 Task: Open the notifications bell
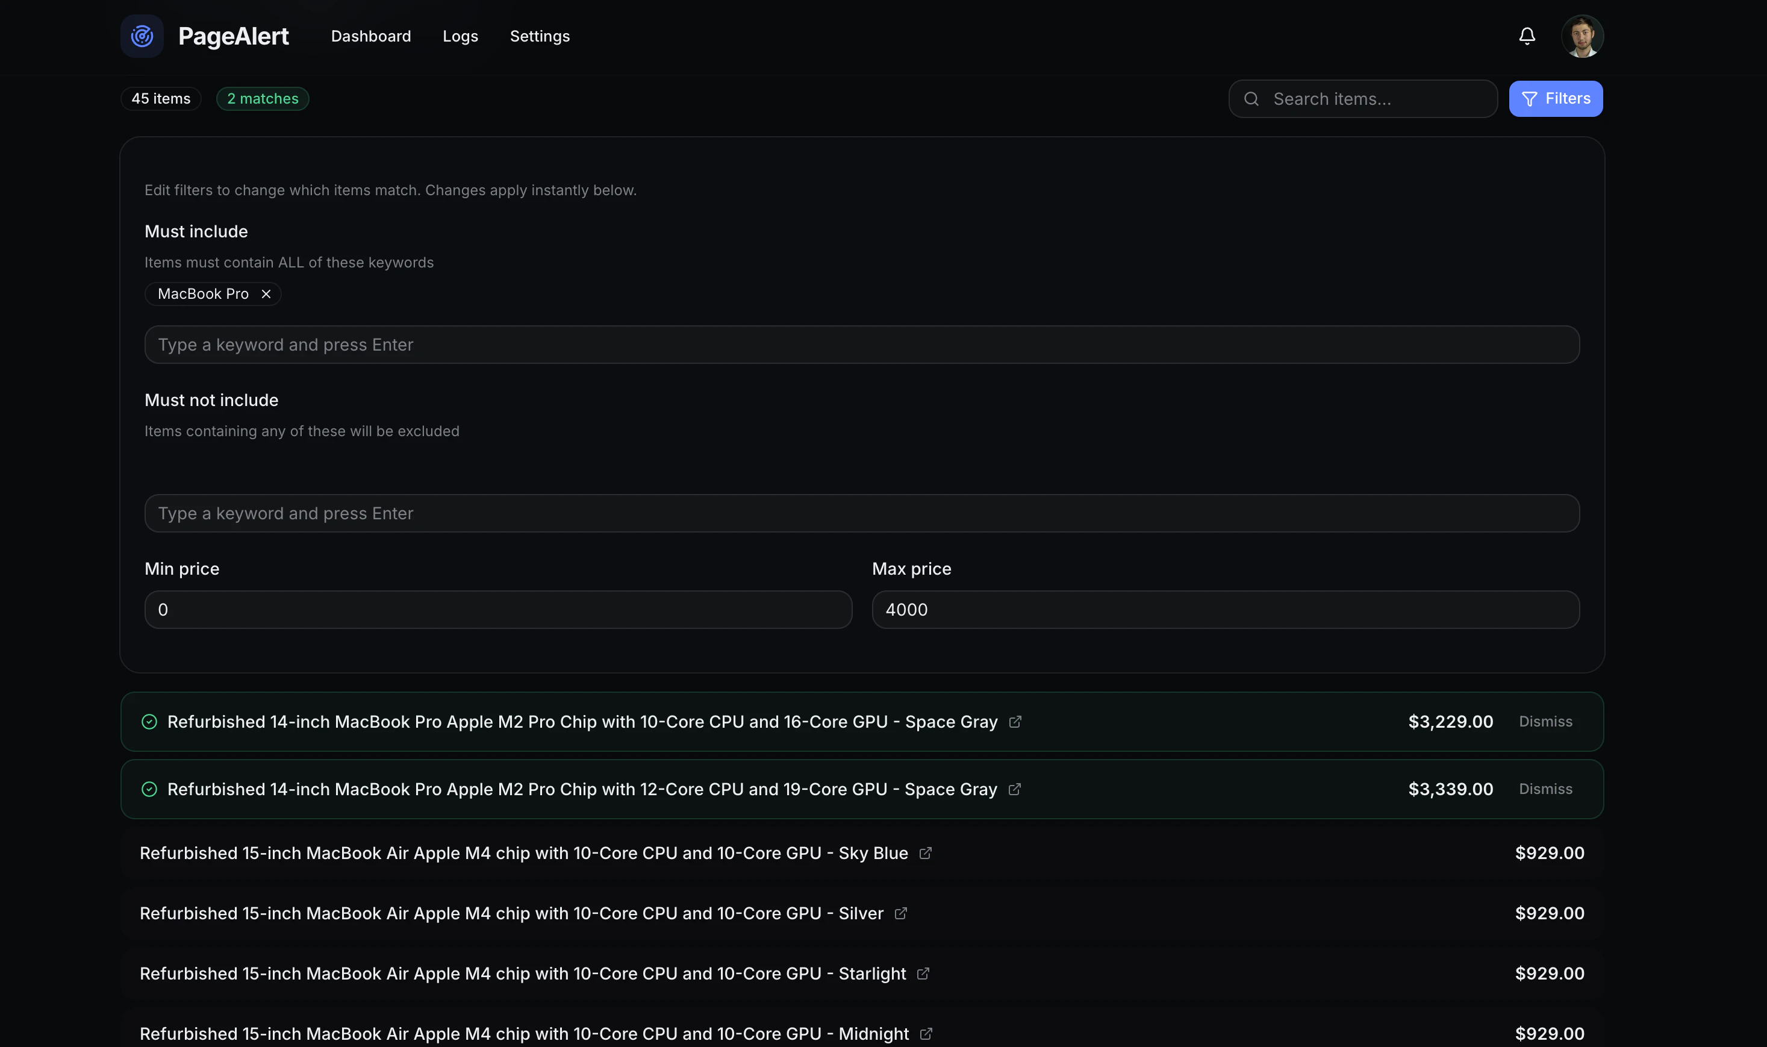[x=1527, y=36]
